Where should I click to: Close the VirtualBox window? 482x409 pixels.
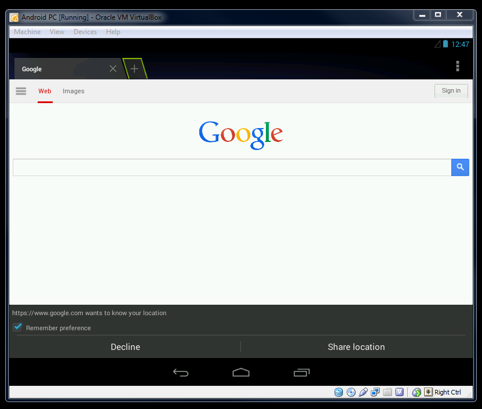(459, 14)
